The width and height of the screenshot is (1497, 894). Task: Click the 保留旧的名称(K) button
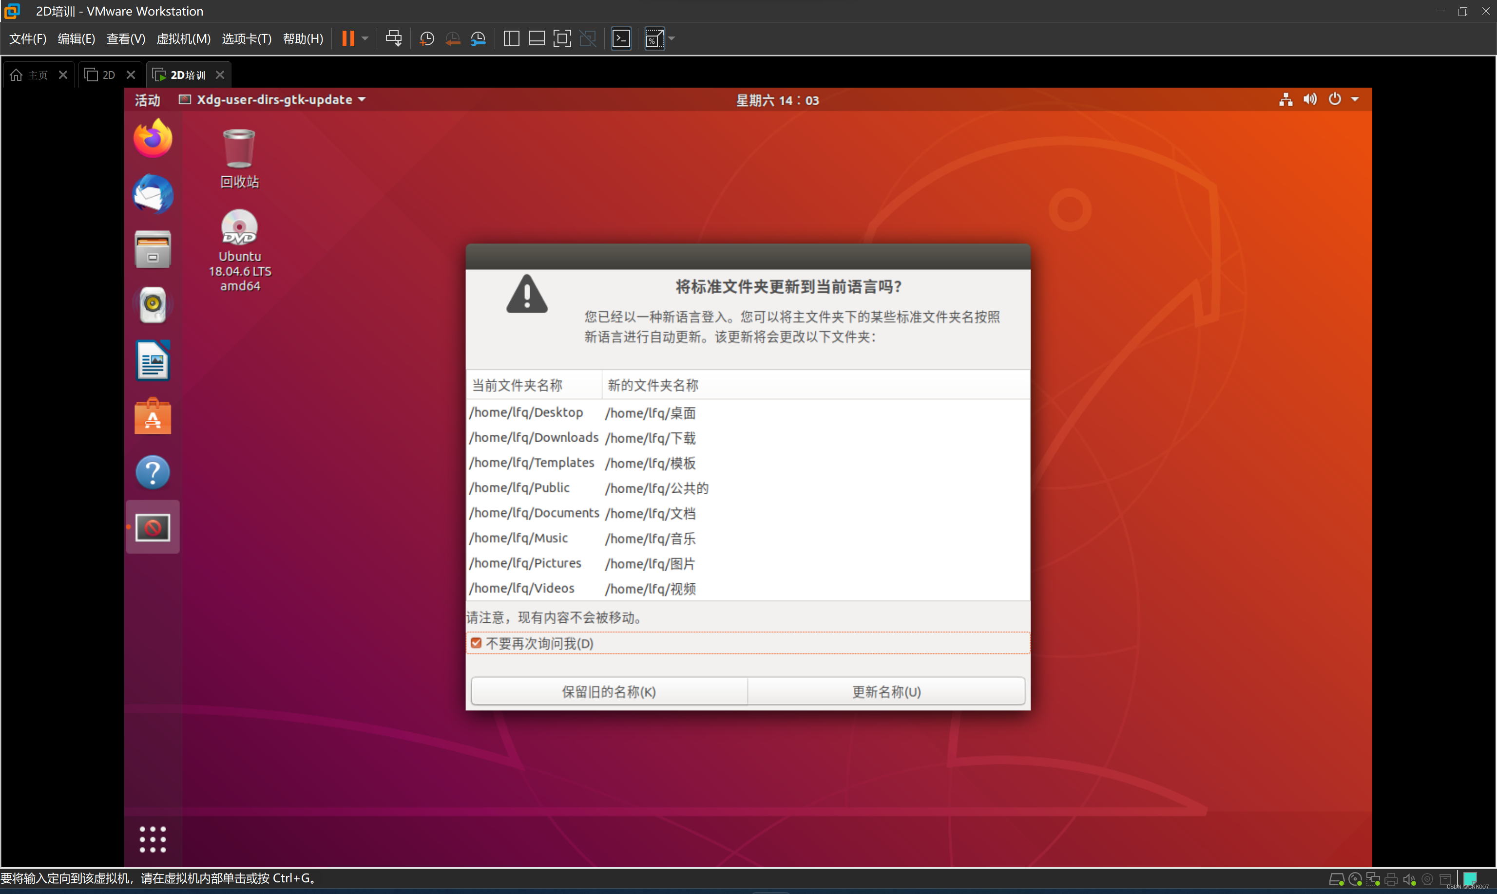point(608,691)
